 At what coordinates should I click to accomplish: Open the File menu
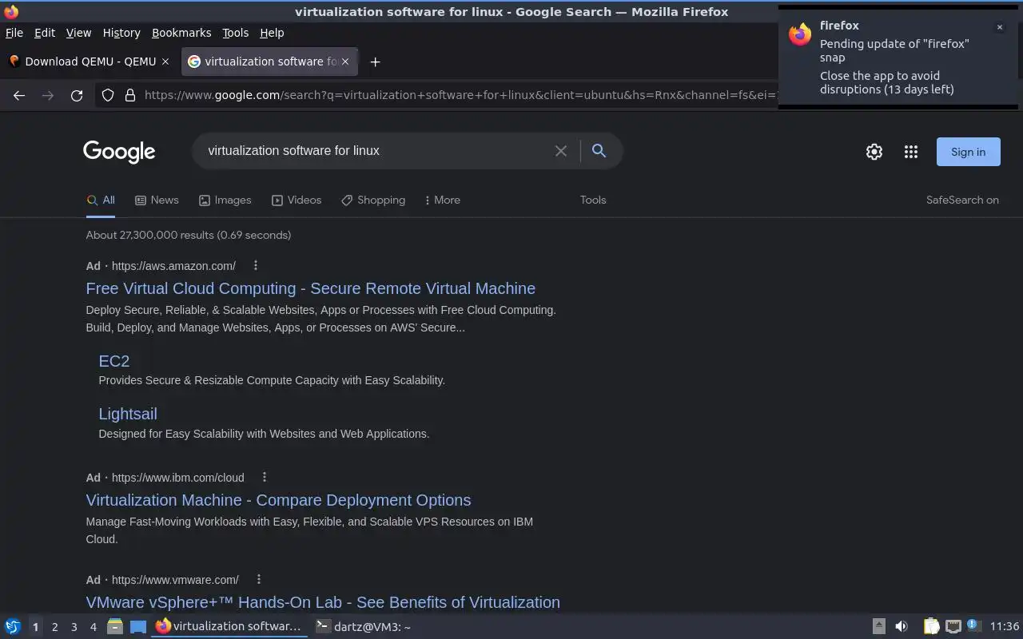(14, 33)
